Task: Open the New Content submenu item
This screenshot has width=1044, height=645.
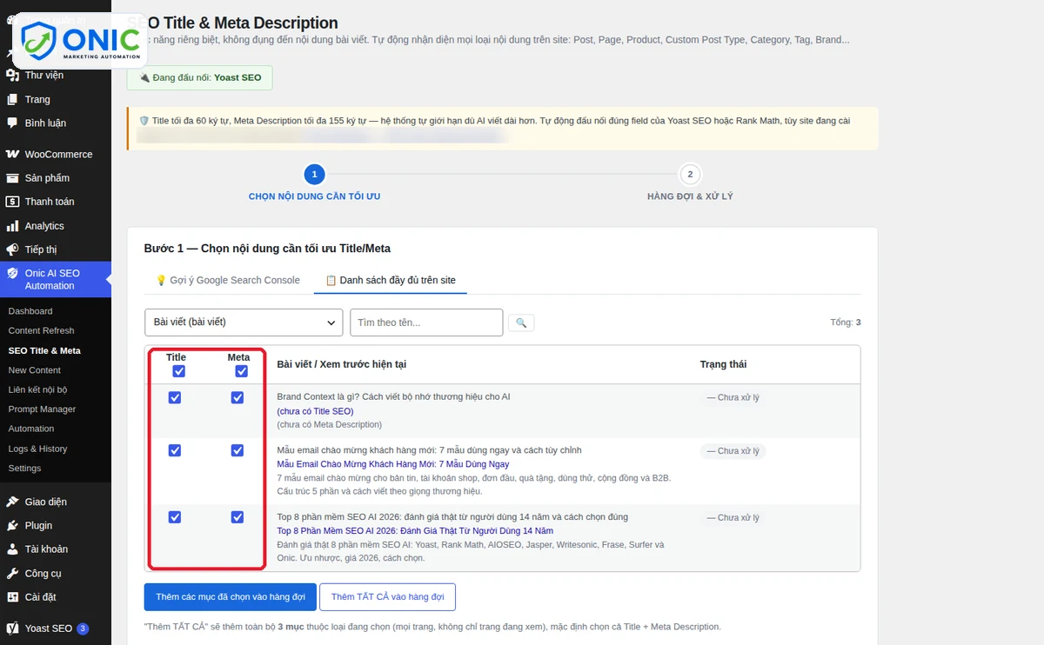Action: 34,370
